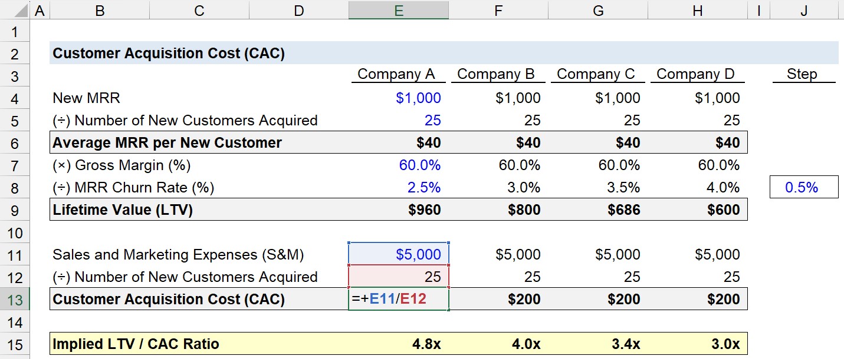Click Company B Lifetime Value $800
Image resolution: width=844 pixels, height=359 pixels.
(x=498, y=210)
